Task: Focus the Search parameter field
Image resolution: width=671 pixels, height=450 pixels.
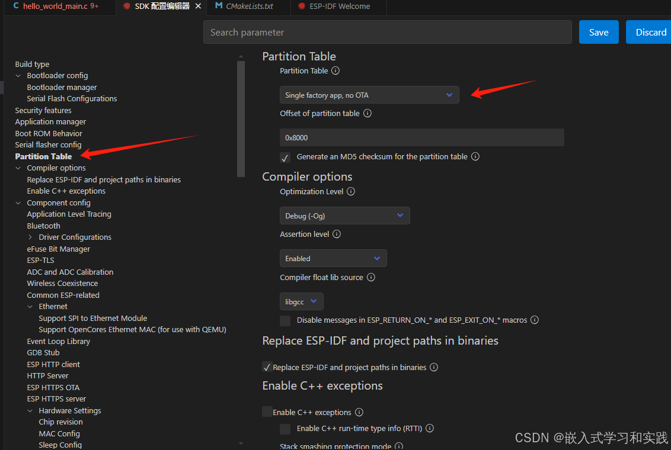Action: click(x=387, y=32)
